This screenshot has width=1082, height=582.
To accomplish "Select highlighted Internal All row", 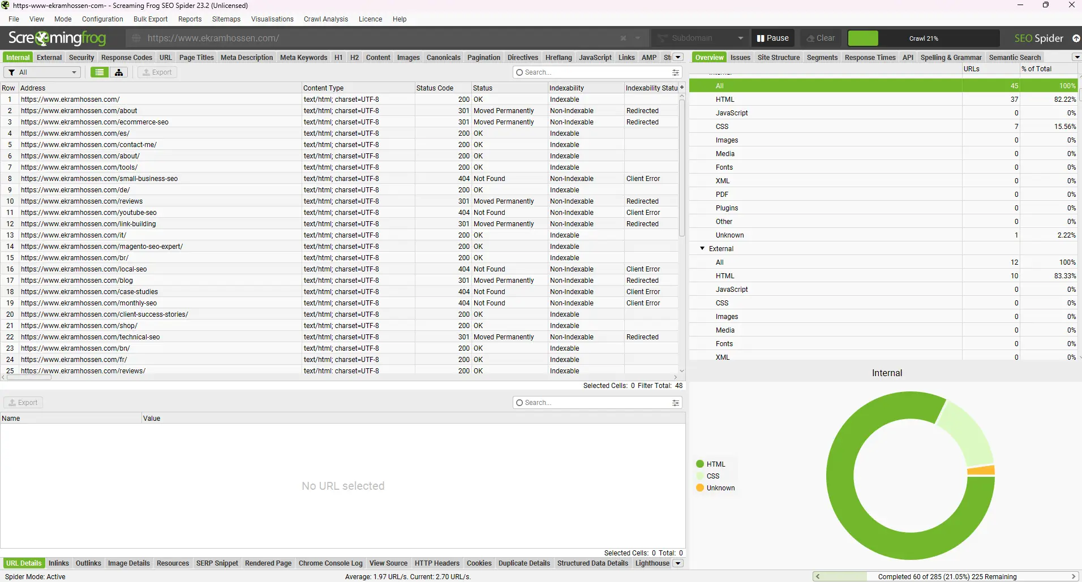I will tap(883, 86).
